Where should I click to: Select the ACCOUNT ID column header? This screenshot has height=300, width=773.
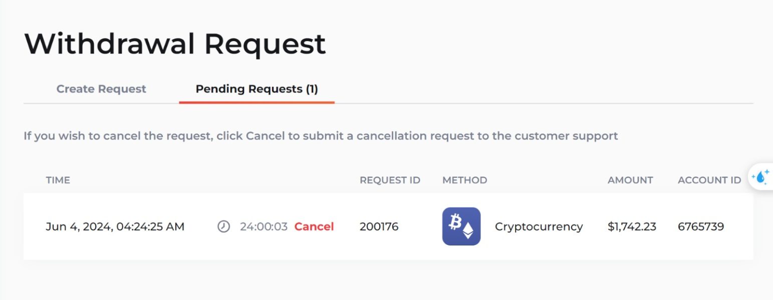pyautogui.click(x=709, y=180)
